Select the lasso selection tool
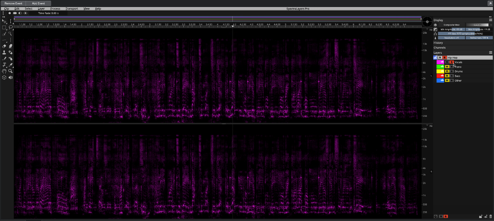Image resolution: width=494 pixels, height=221 pixels. point(11,27)
